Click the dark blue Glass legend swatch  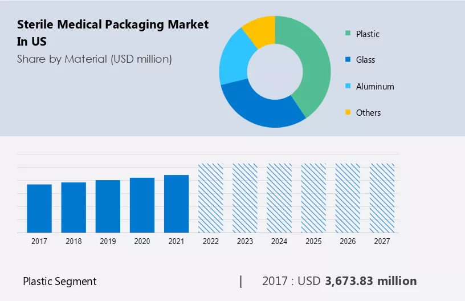(348, 59)
